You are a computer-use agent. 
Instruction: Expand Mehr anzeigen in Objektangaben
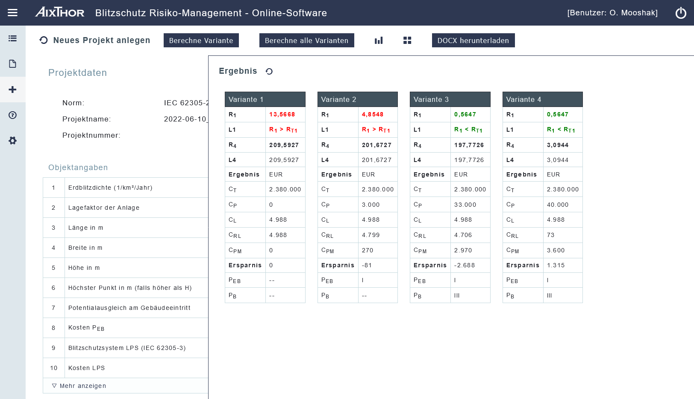[x=79, y=386]
